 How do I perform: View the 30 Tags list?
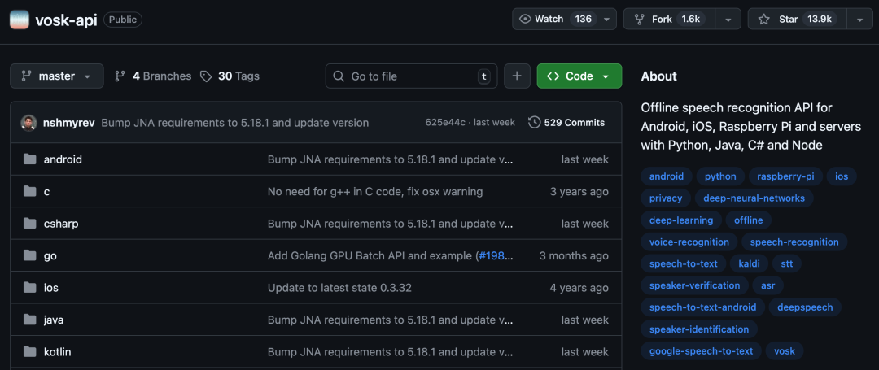pyautogui.click(x=230, y=76)
